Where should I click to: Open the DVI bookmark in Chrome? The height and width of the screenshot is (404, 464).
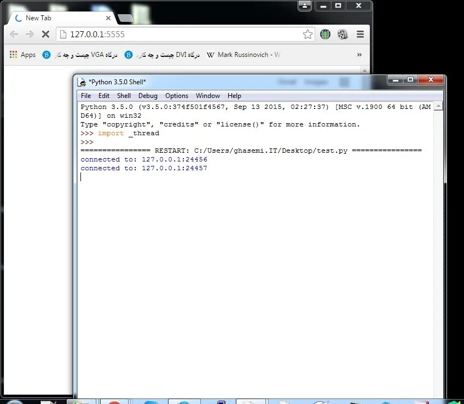click(x=162, y=55)
